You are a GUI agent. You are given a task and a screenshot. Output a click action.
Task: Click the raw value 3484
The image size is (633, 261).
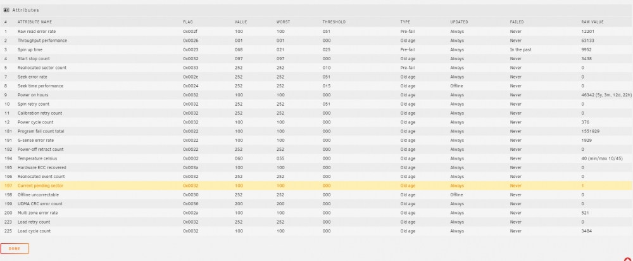click(x=586, y=231)
